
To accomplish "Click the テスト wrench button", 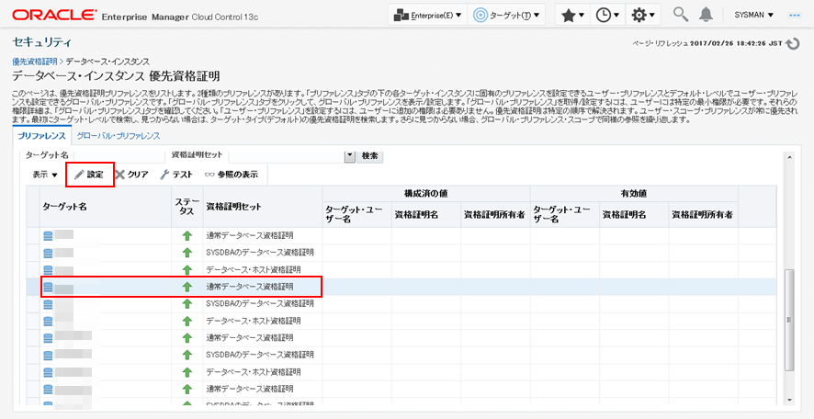I will pos(176,175).
